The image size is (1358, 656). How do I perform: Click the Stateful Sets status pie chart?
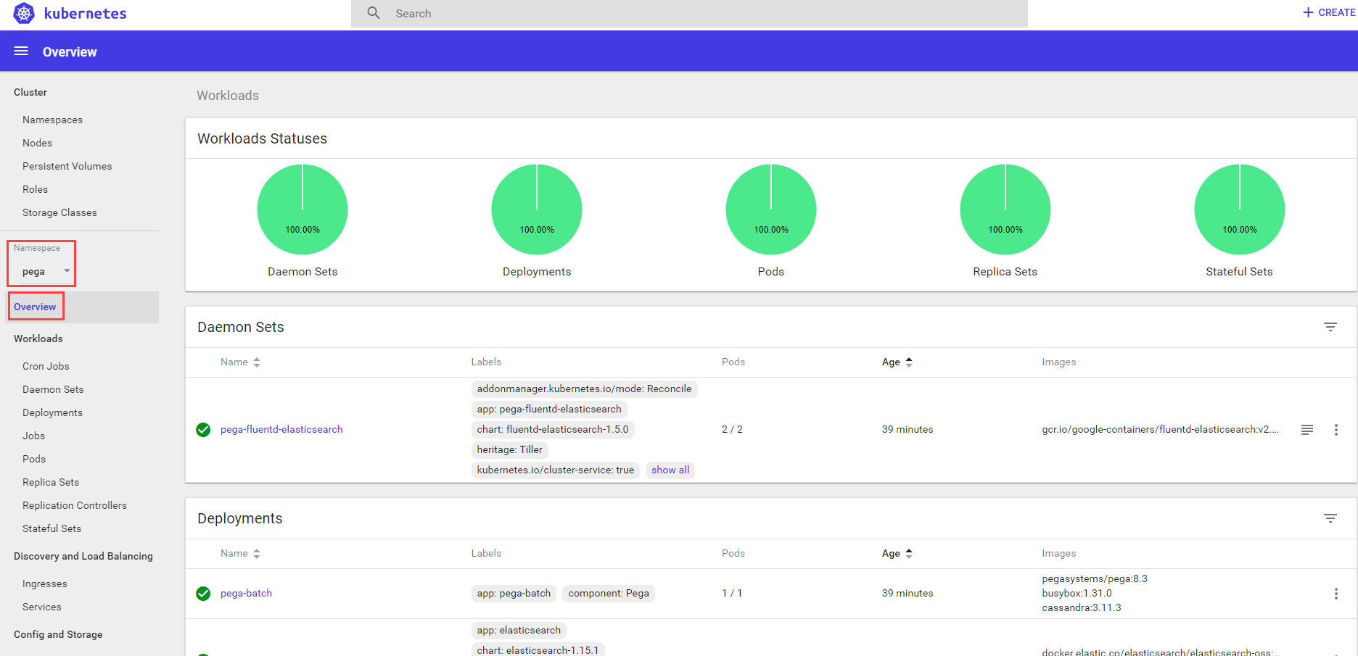1240,209
